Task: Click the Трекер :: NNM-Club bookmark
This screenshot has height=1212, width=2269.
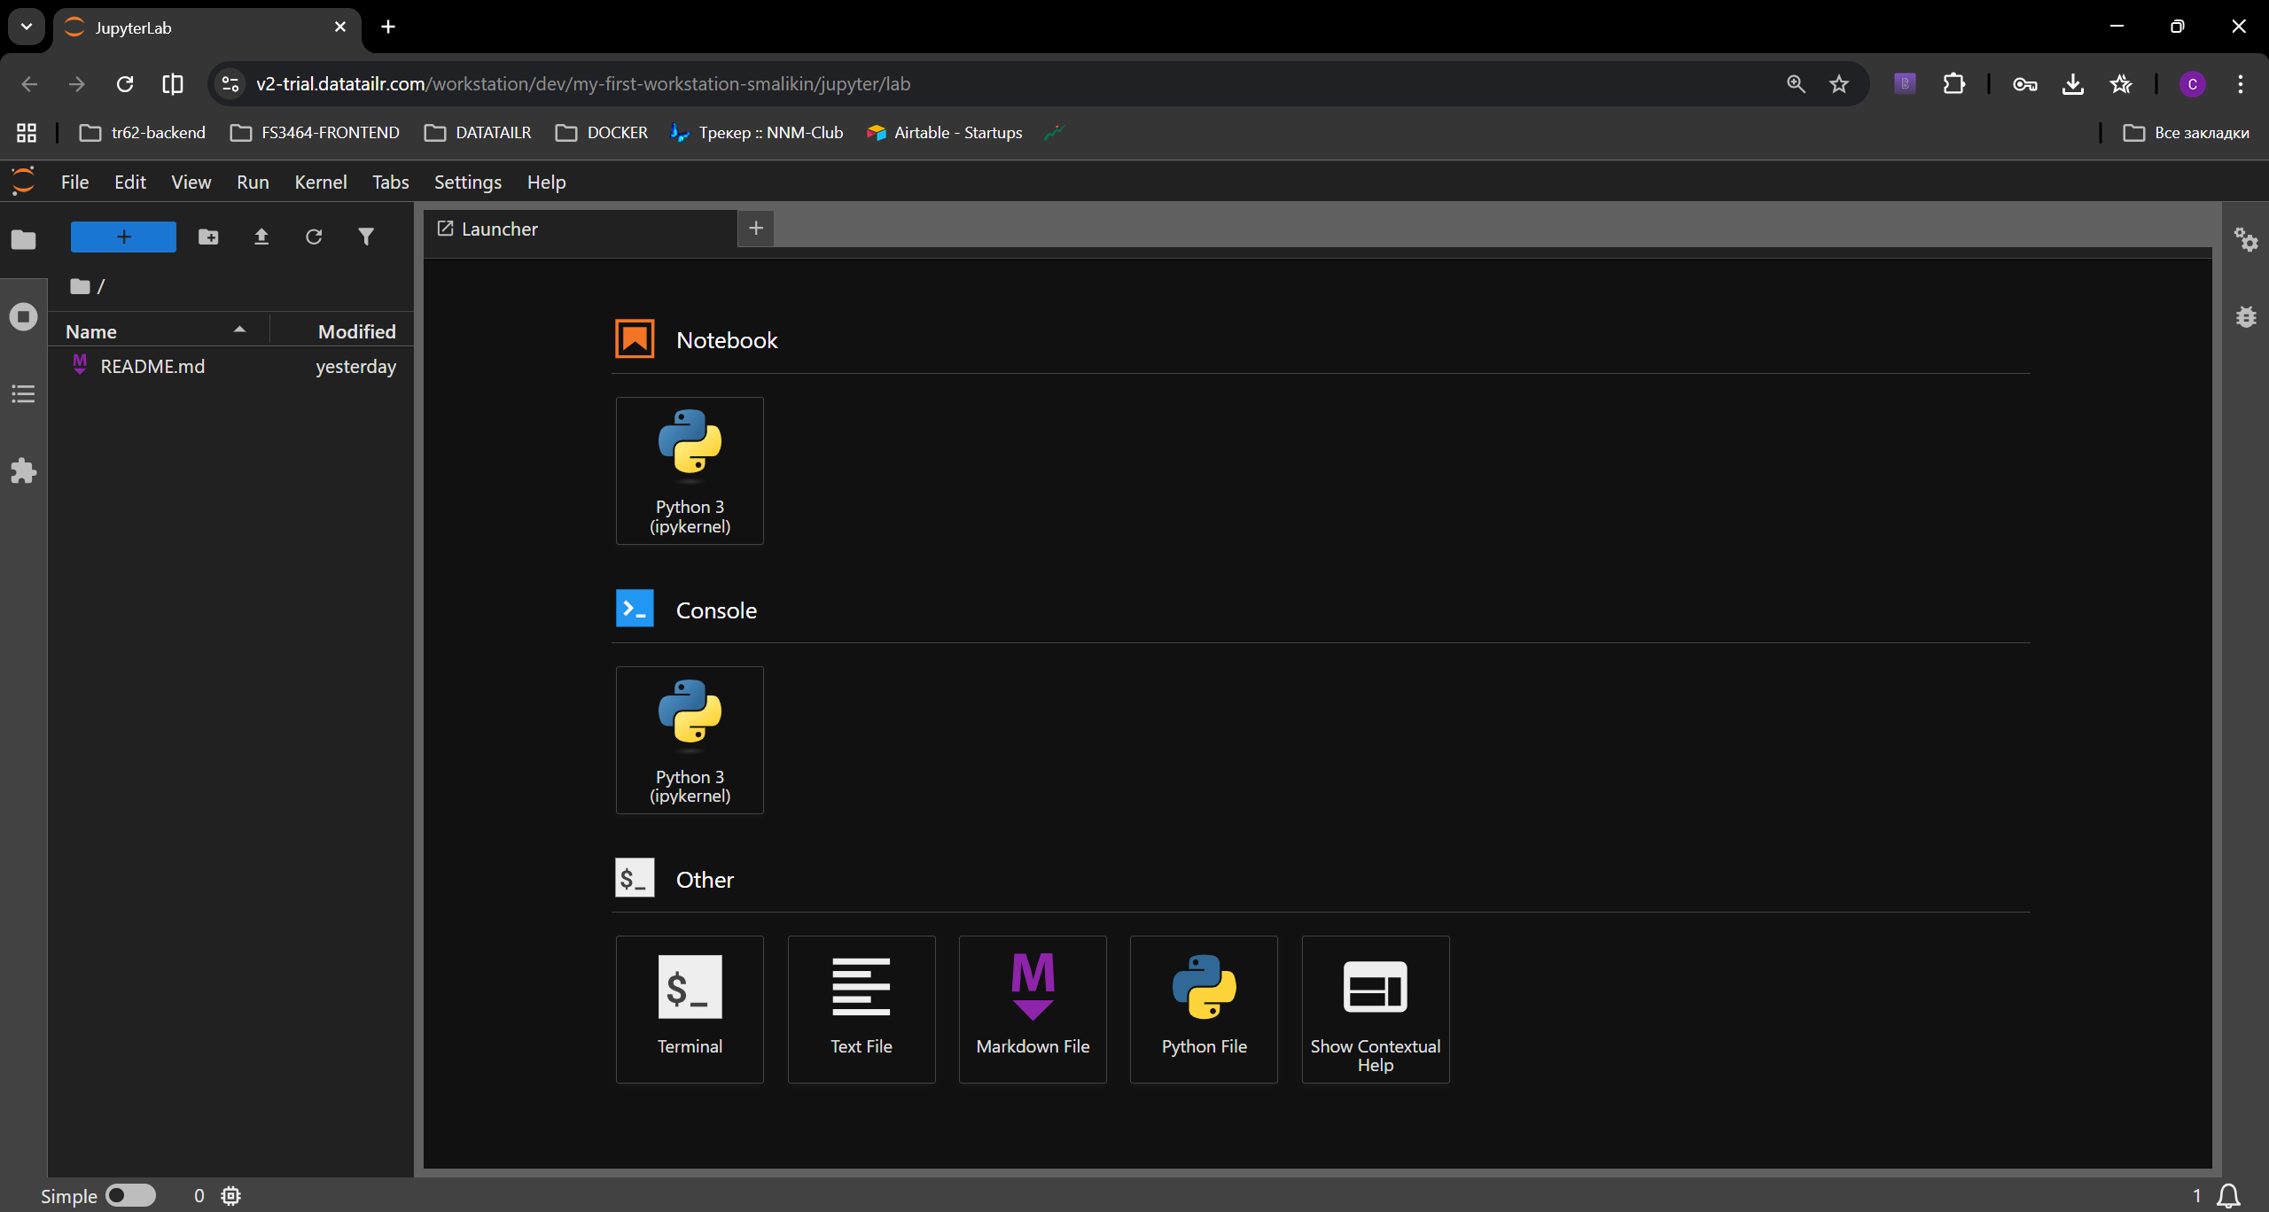Action: [758, 133]
